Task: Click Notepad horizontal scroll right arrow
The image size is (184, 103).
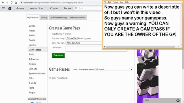Action: tap(179, 47)
